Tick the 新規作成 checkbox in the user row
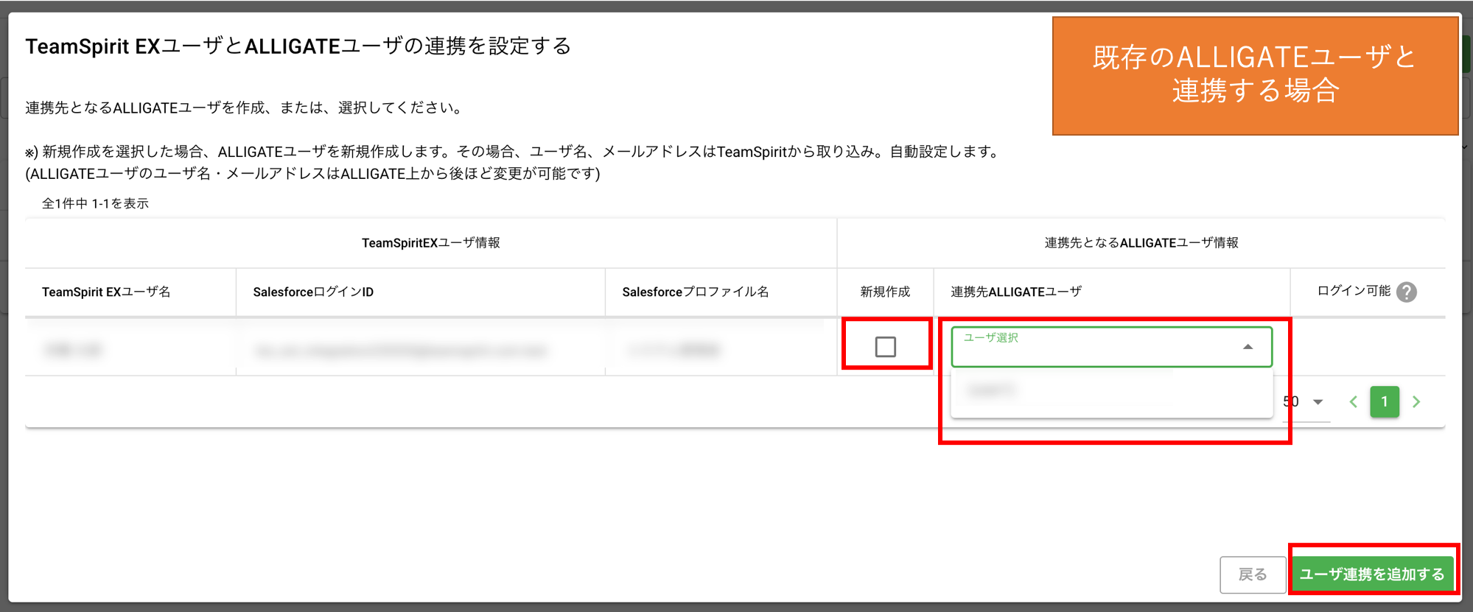 click(x=885, y=346)
